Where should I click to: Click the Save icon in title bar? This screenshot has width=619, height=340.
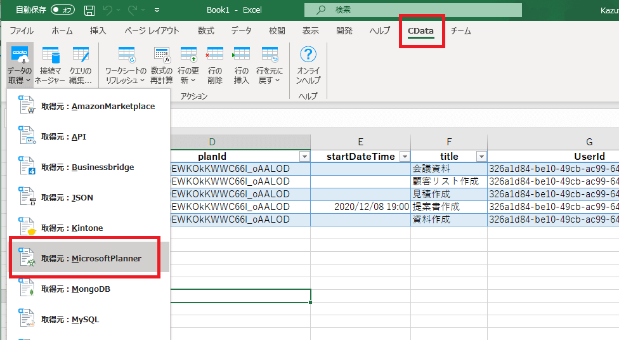[89, 10]
